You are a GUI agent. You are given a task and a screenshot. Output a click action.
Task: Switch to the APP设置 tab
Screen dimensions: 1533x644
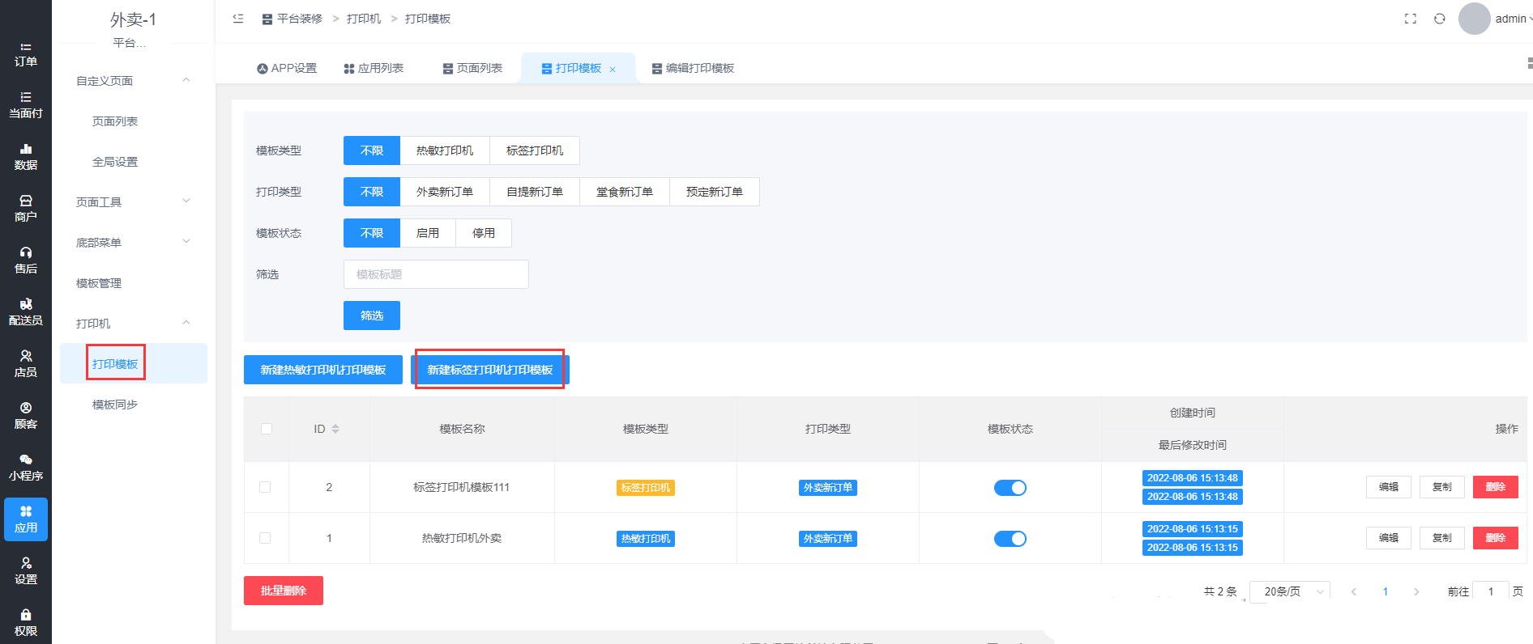(x=287, y=68)
